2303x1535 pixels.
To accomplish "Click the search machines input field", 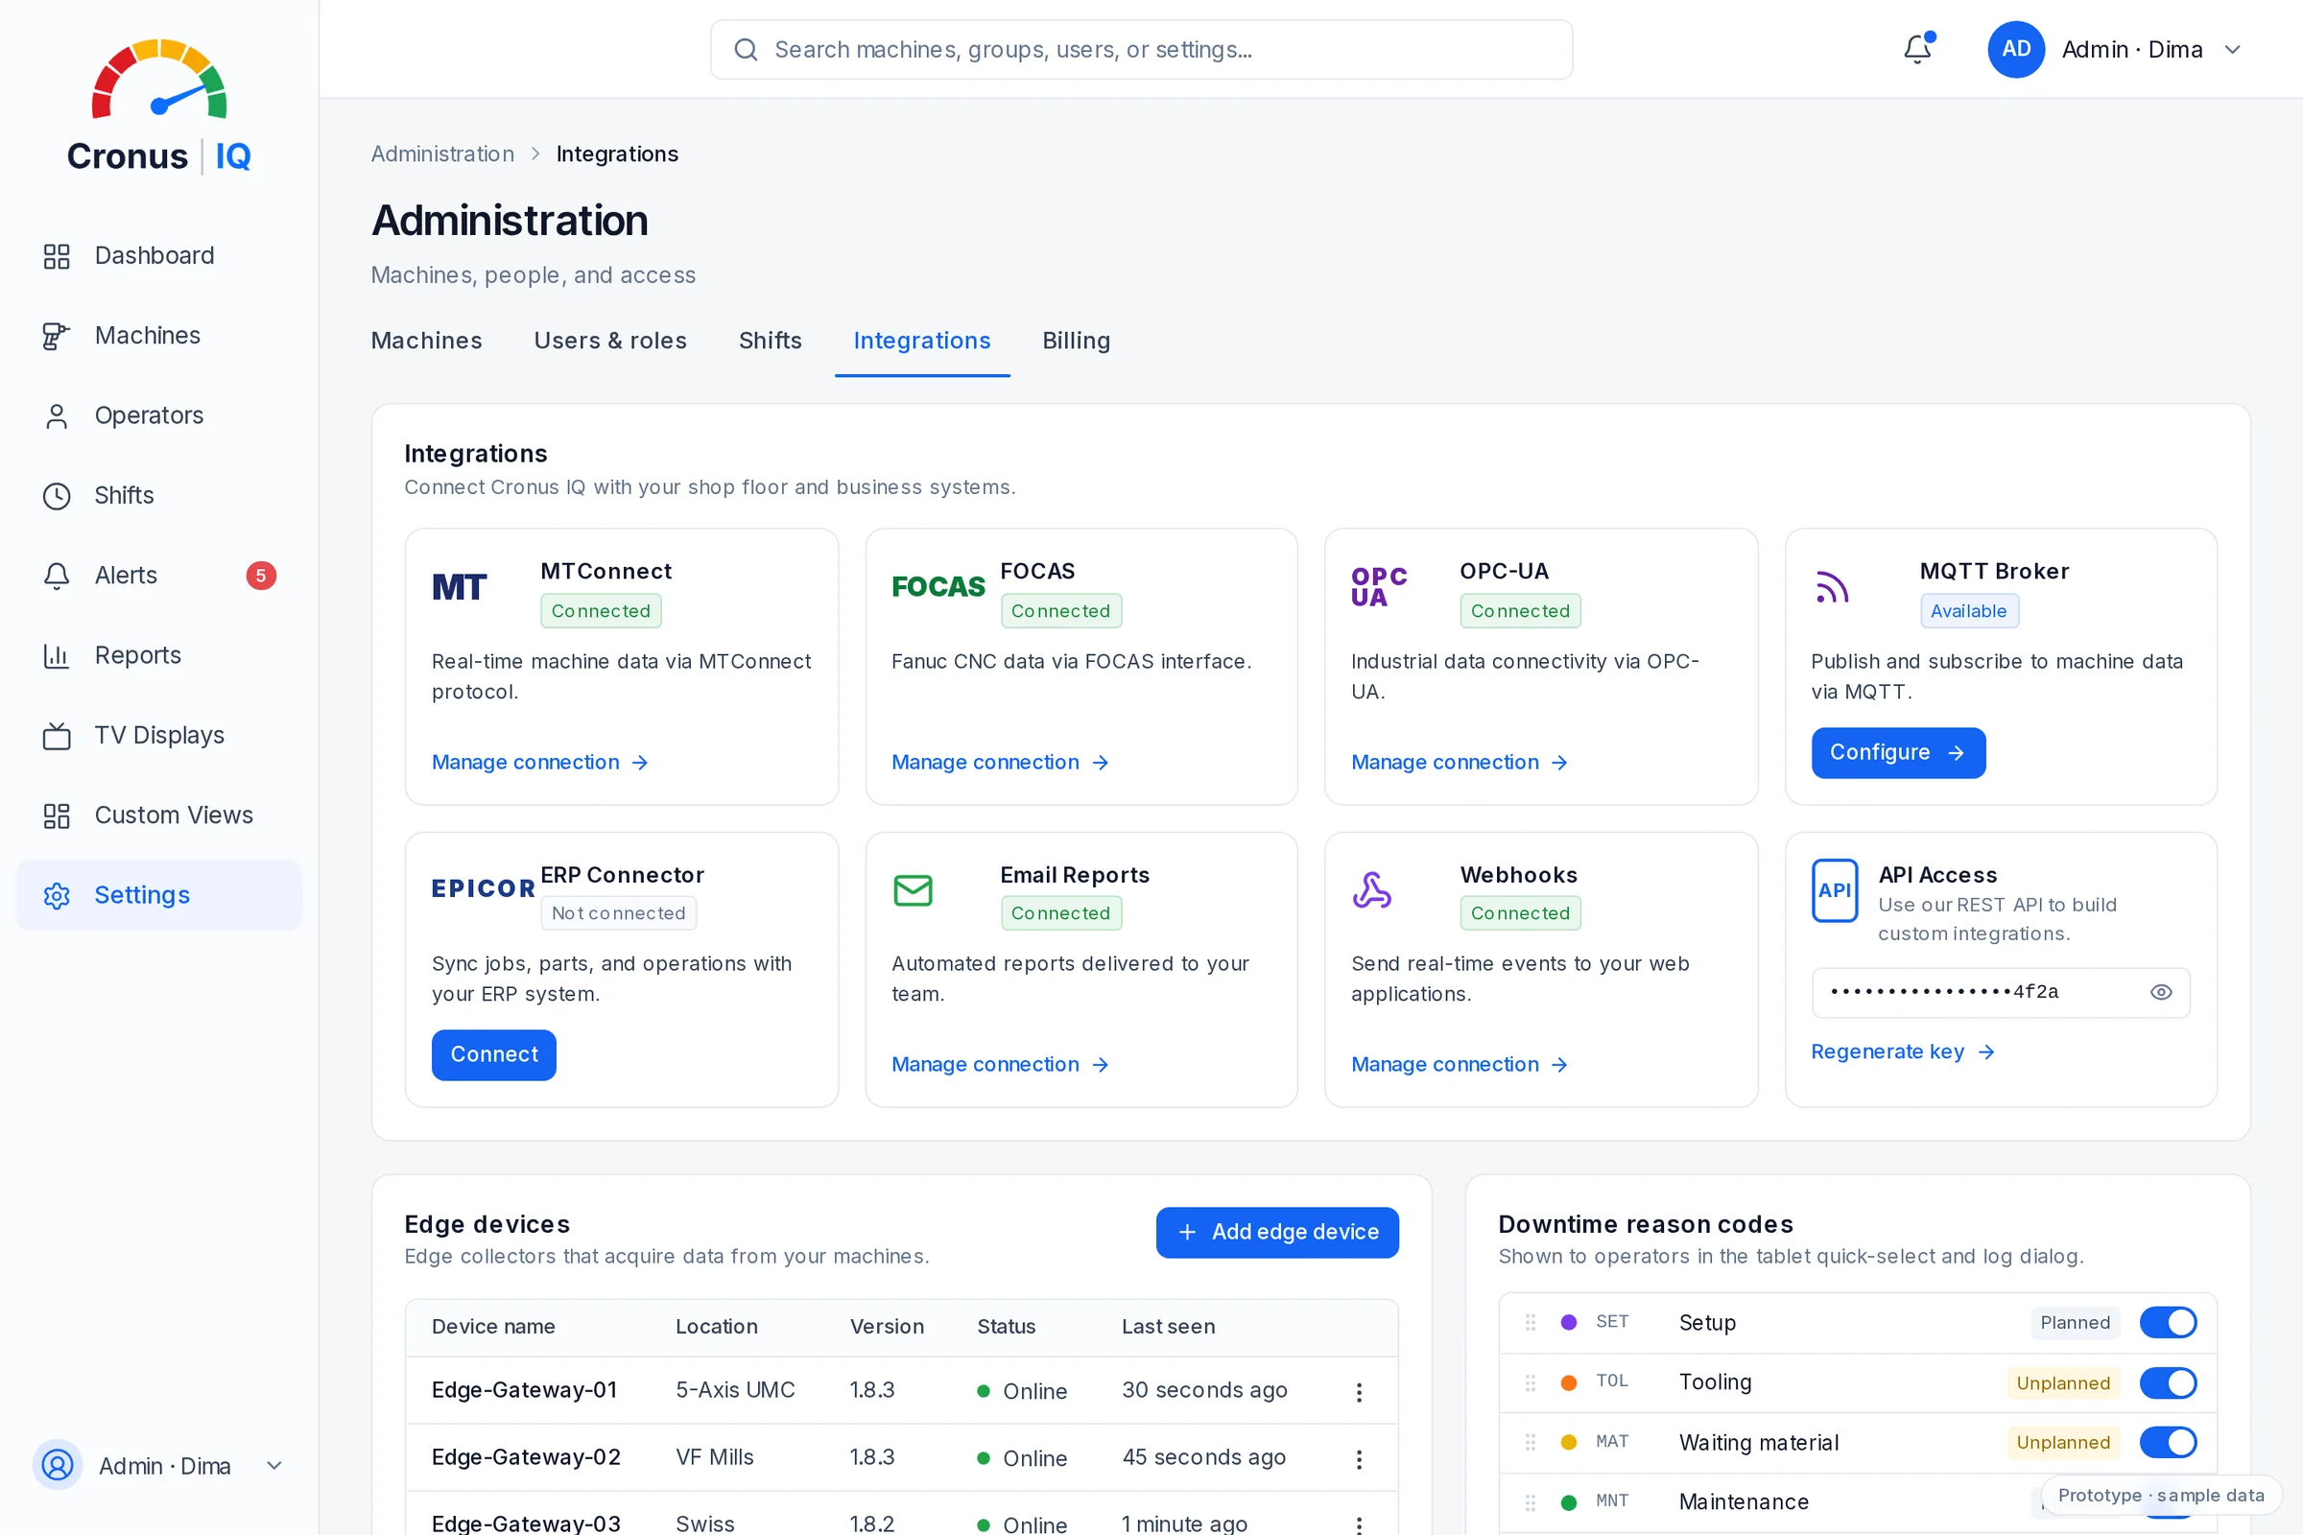I will click(1142, 49).
